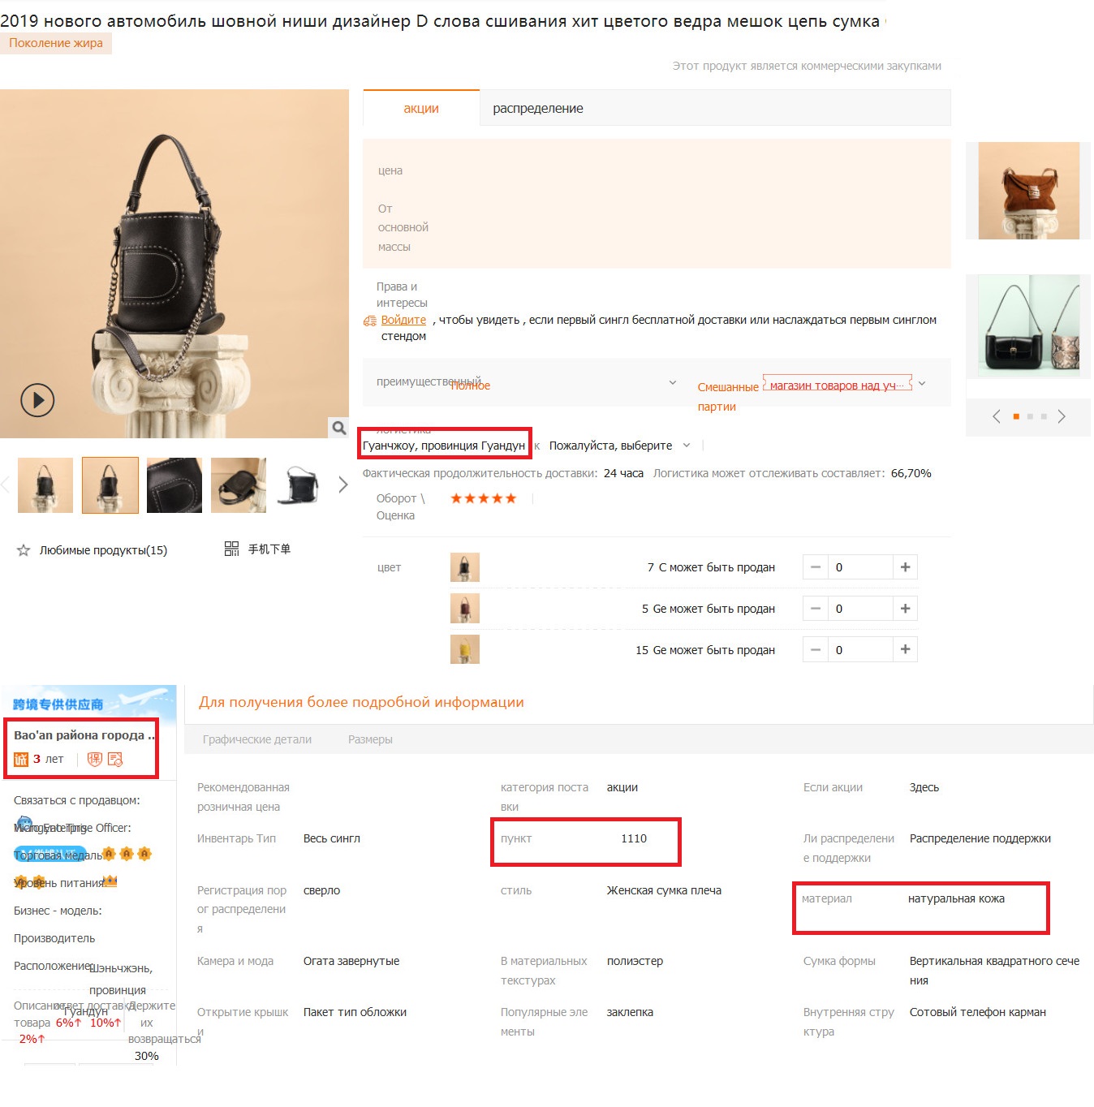Open the QR code mobile order icon
This screenshot has width=1094, height=1107.
[231, 549]
